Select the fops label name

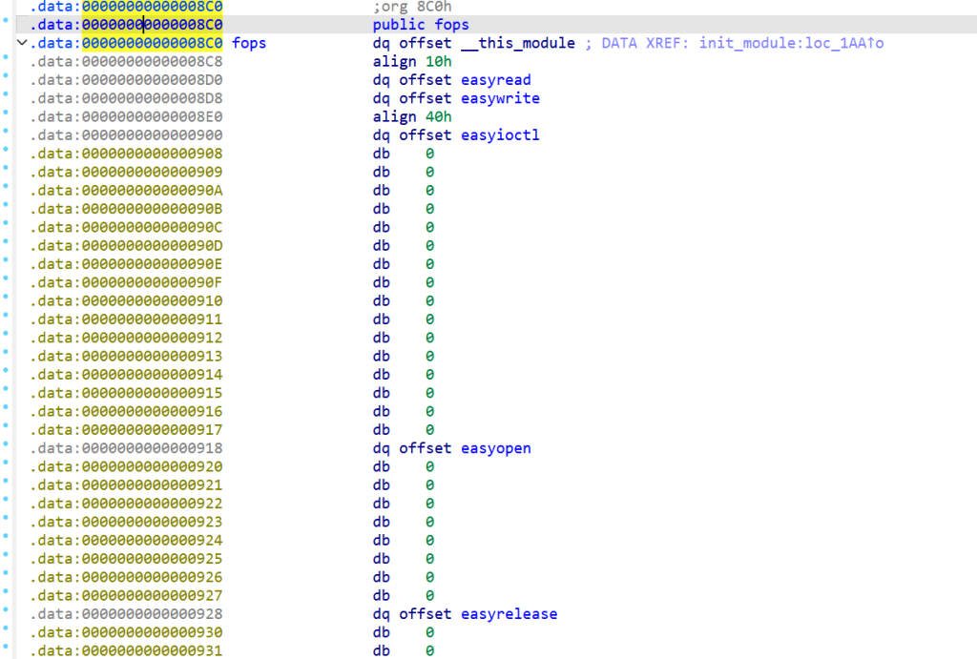[249, 43]
